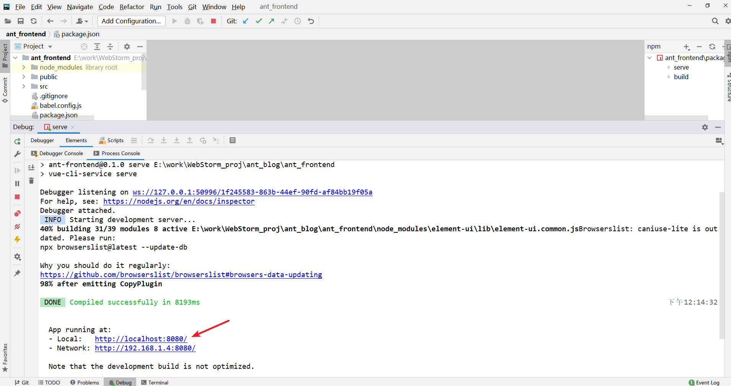
Task: Open Evaluate Expression calculator icon
Action: pos(233,141)
